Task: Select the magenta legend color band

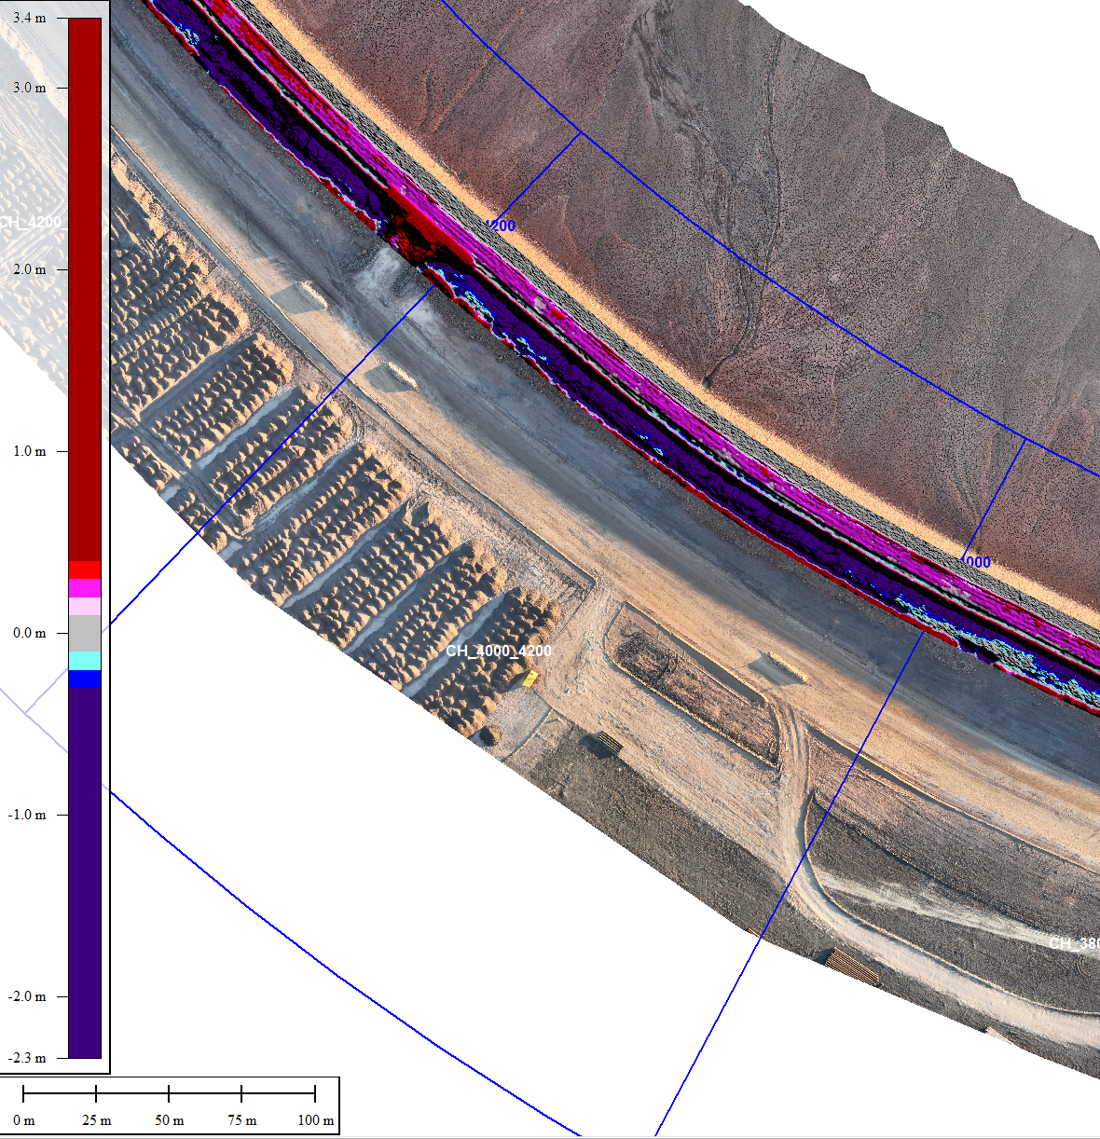Action: [85, 588]
